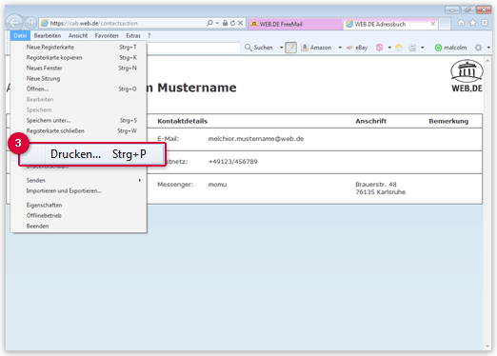Screen dimensions: 497x356
Task: Toggle the highlighter pen toolbar icon
Action: coord(290,48)
